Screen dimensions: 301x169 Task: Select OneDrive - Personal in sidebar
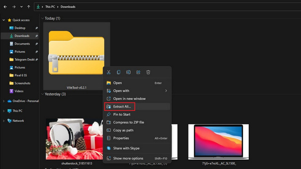tap(23, 101)
